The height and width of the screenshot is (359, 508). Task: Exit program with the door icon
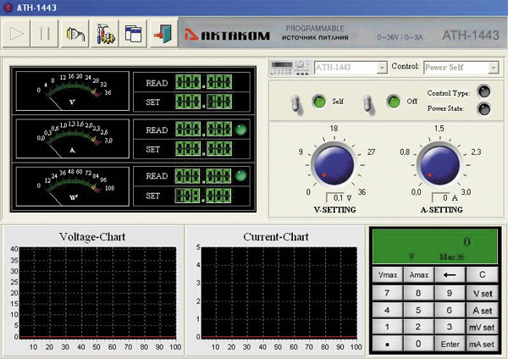(163, 33)
